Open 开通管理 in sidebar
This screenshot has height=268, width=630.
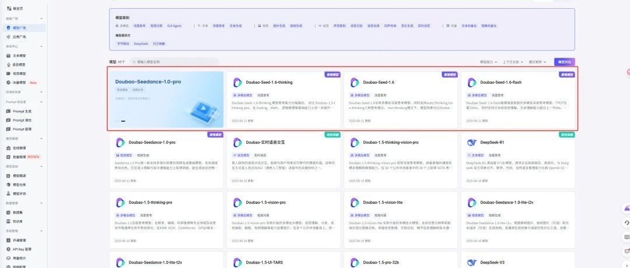click(19, 240)
